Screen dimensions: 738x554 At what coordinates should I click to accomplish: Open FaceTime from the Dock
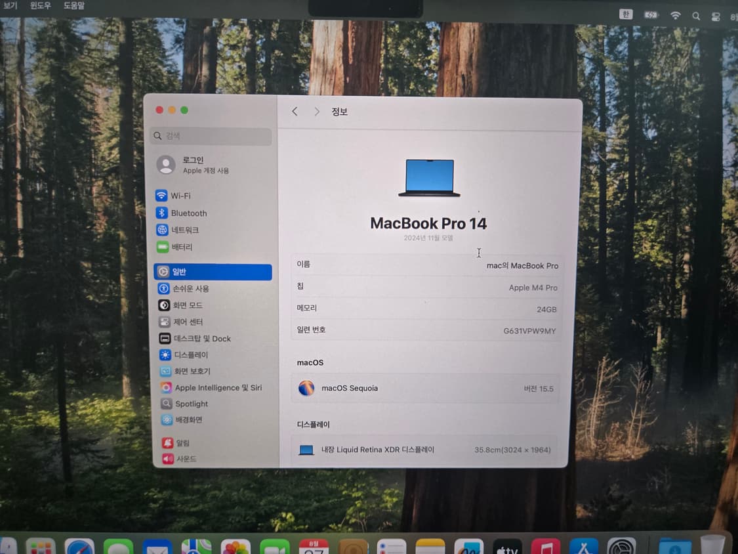coord(274,547)
